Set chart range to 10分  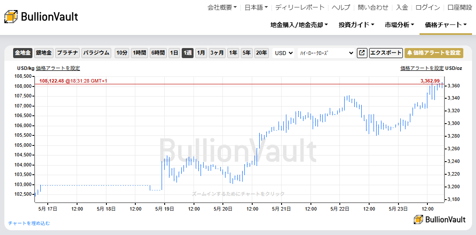[122, 53]
